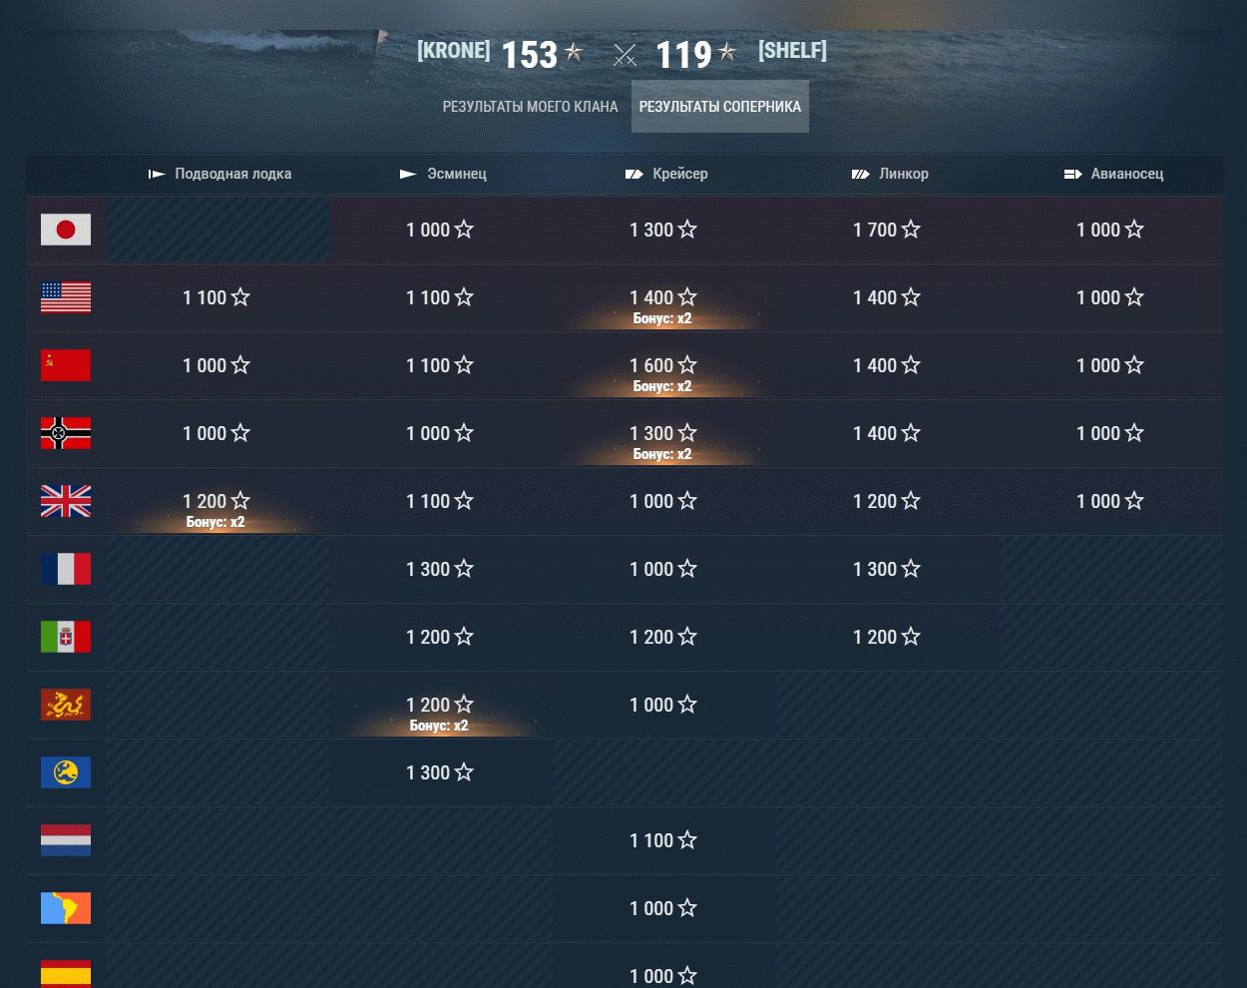Click the Подводная лодка column header
The width and height of the screenshot is (1247, 988).
220,174
